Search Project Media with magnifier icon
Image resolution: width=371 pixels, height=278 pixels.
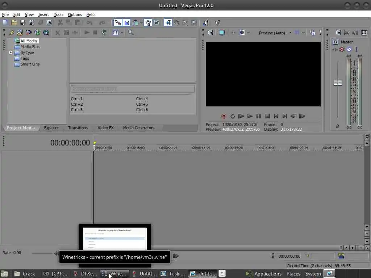[131, 33]
